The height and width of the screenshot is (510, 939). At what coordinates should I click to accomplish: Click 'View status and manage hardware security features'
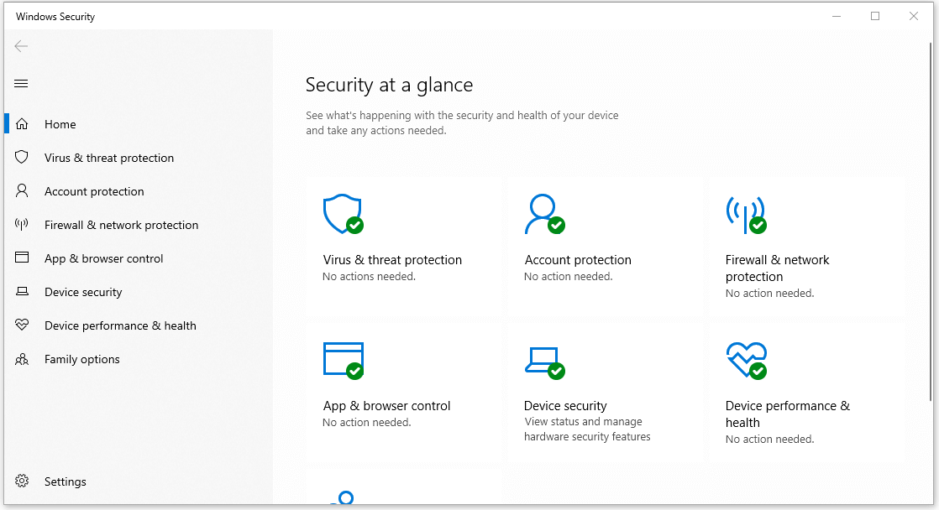(587, 429)
